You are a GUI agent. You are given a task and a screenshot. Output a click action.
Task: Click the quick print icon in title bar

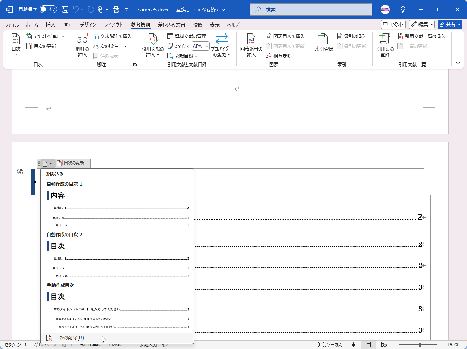click(x=116, y=9)
